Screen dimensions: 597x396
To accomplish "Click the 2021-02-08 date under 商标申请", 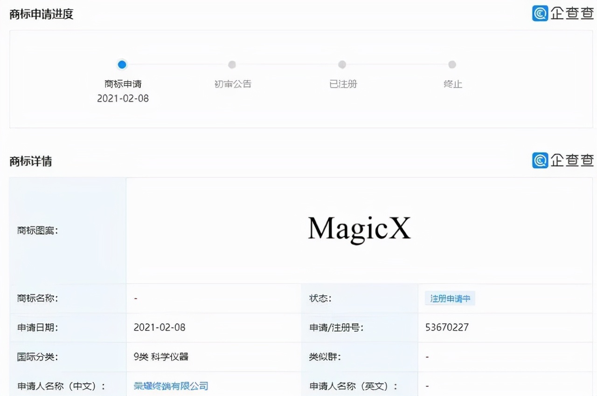I will pyautogui.click(x=123, y=98).
